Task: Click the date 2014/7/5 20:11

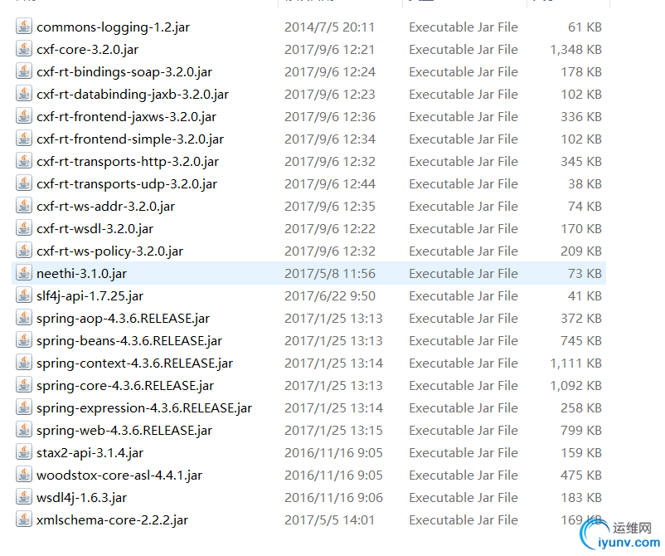Action: tap(329, 27)
